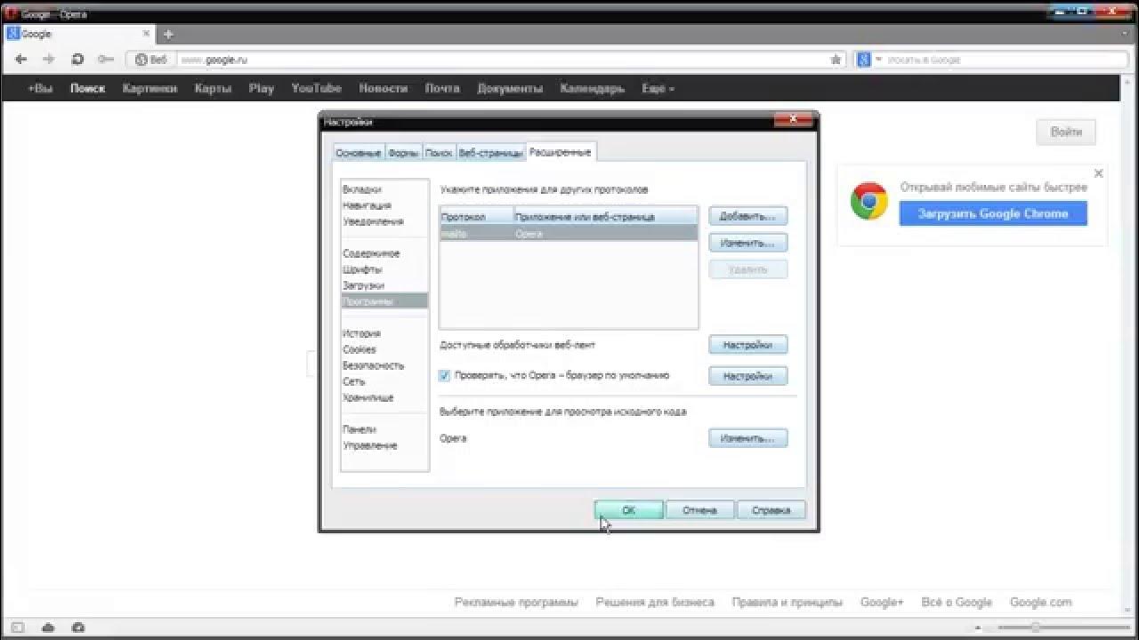
Task: Click the Добавить... button
Action: pyautogui.click(x=748, y=216)
